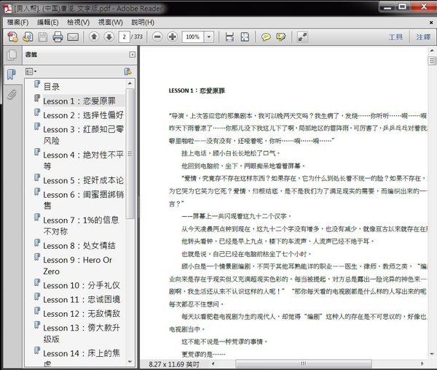
Task: Click the zoom in plus button
Action: (172, 36)
